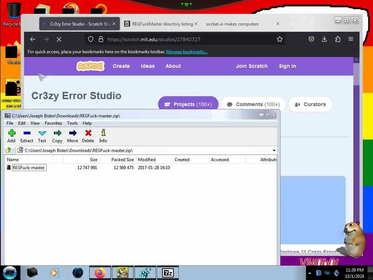Open Firefox hamburger application menu
This screenshot has height=280, width=373.
tap(351, 39)
